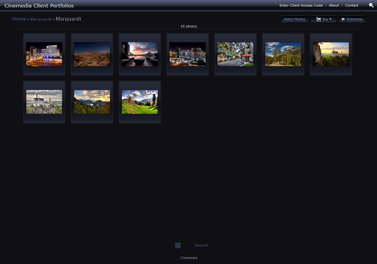The height and width of the screenshot is (264, 377).
Task: Select page 1 in pagination
Action: (x=178, y=245)
